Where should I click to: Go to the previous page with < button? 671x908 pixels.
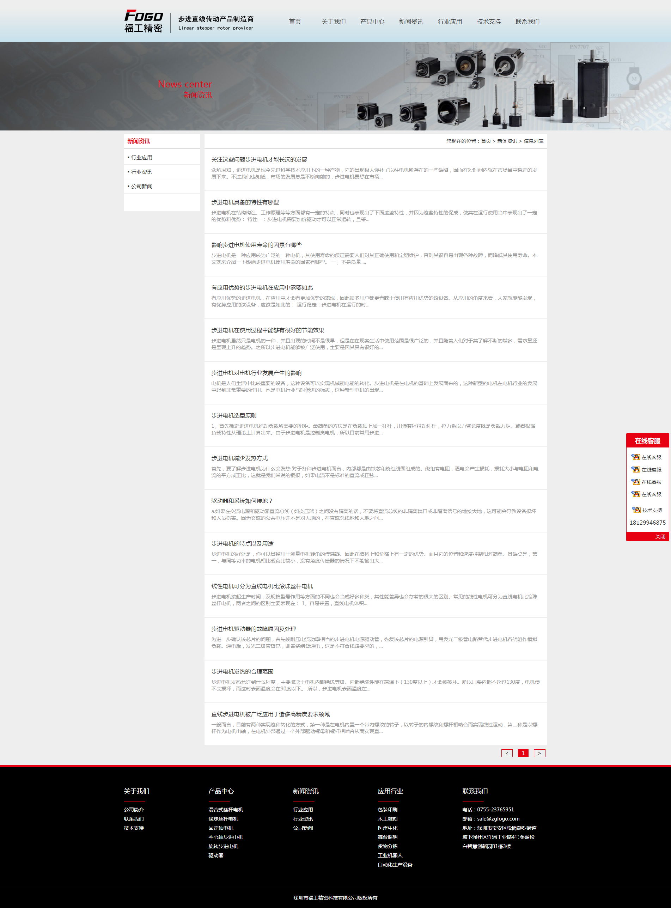coord(506,753)
